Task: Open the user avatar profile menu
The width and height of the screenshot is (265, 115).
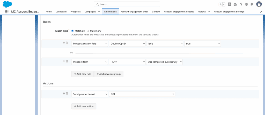Action: point(259,4)
